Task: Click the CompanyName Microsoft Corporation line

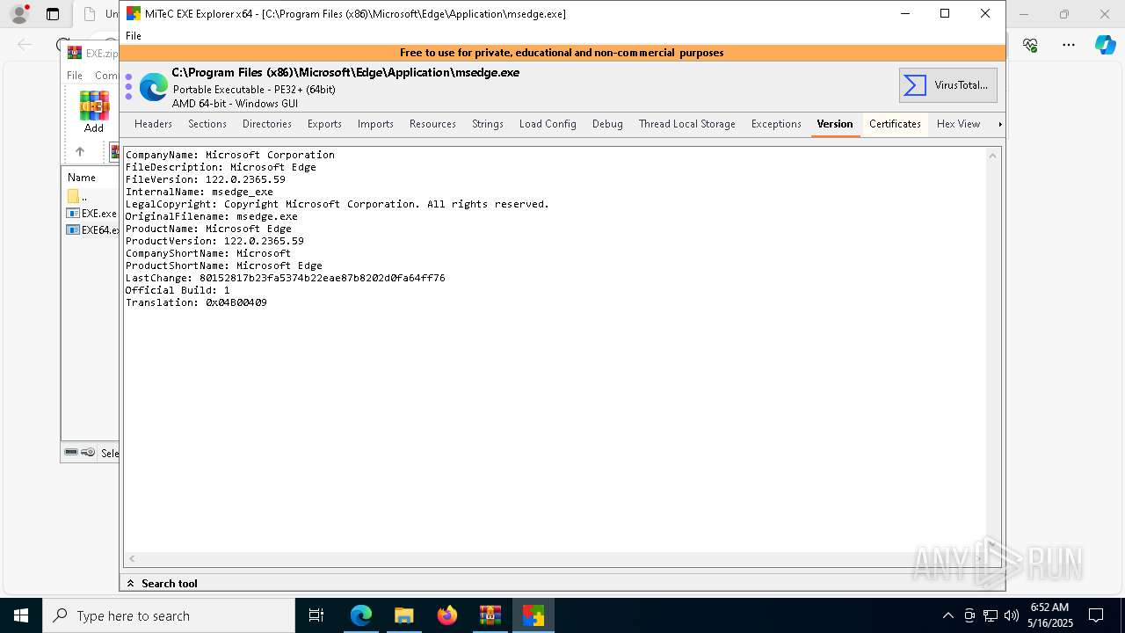Action: pyautogui.click(x=230, y=155)
